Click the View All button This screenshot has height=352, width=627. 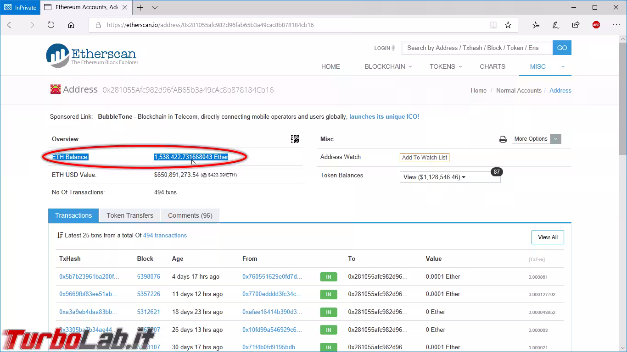[x=548, y=237]
